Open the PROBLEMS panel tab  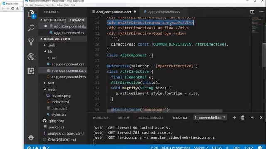click(101, 118)
